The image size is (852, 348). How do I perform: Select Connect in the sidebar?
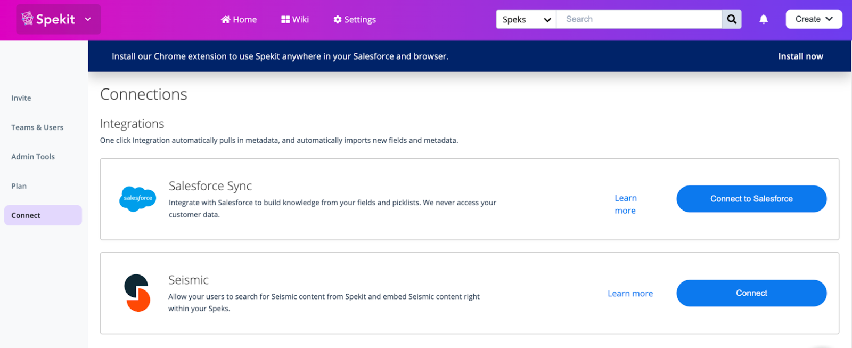[x=43, y=215]
